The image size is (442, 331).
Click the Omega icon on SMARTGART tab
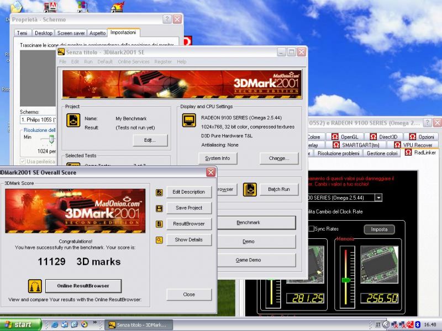pos(336,145)
